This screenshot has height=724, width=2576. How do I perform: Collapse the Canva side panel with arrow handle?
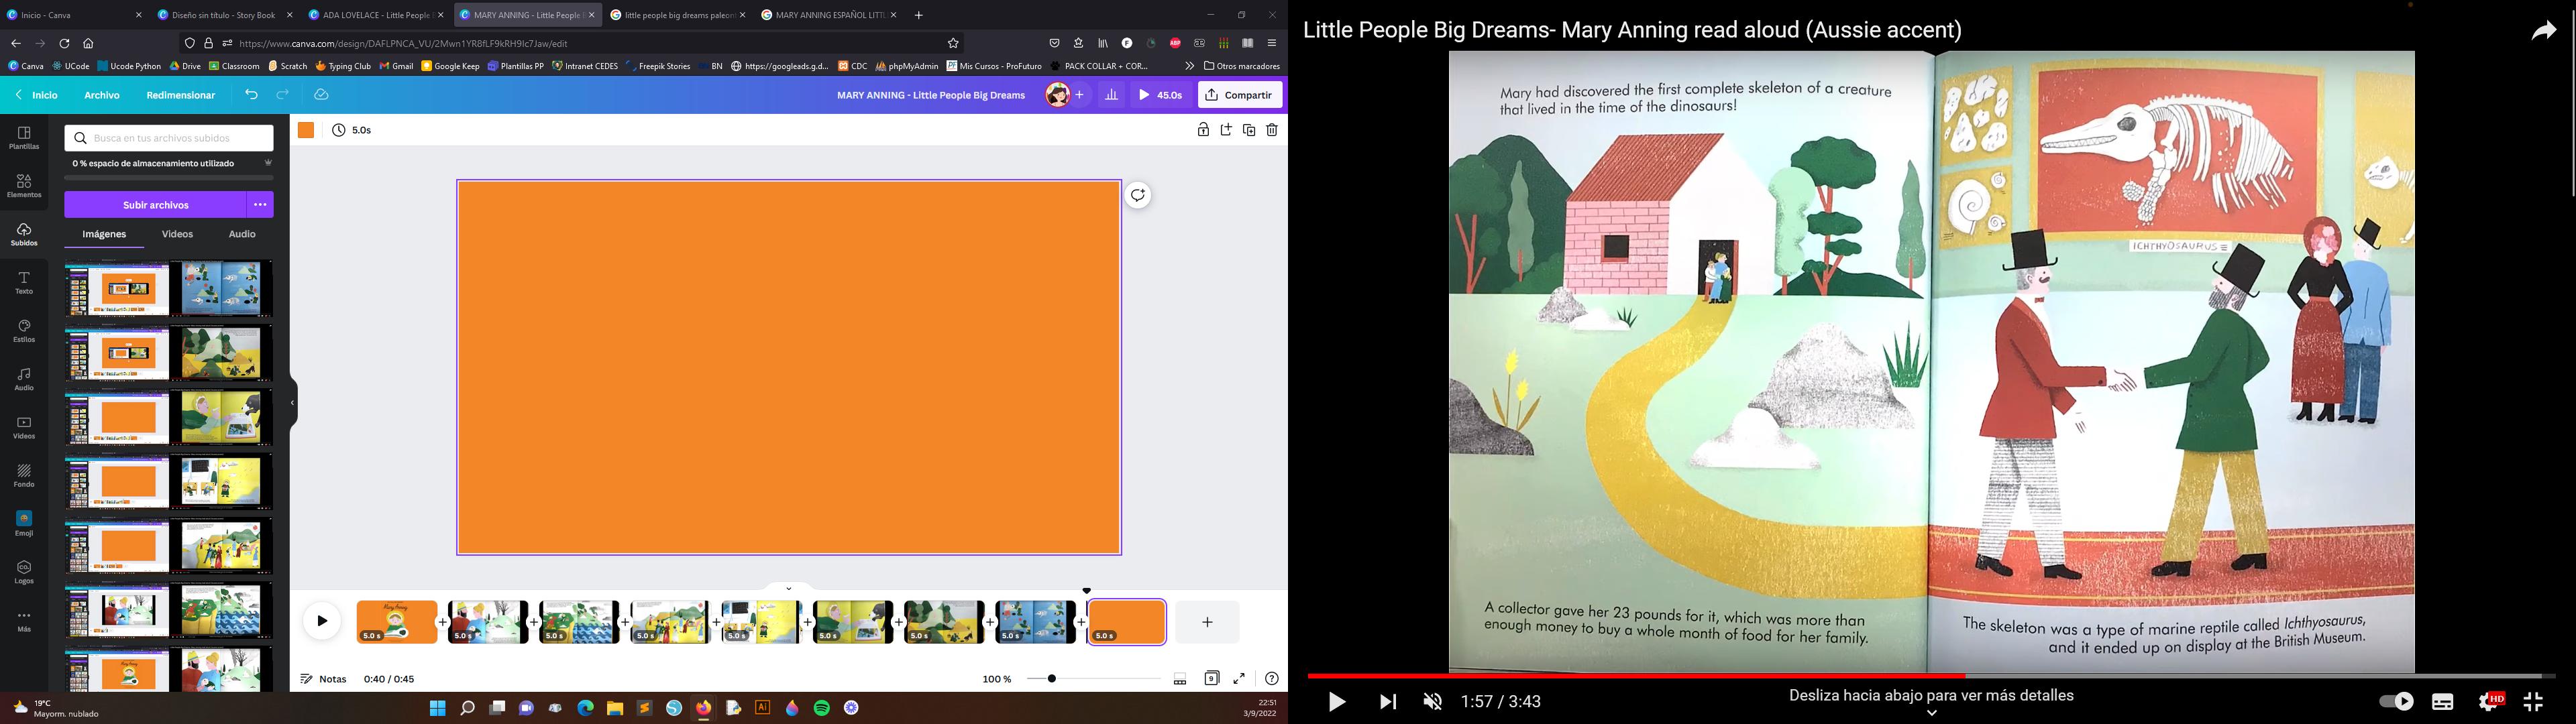[x=292, y=403]
